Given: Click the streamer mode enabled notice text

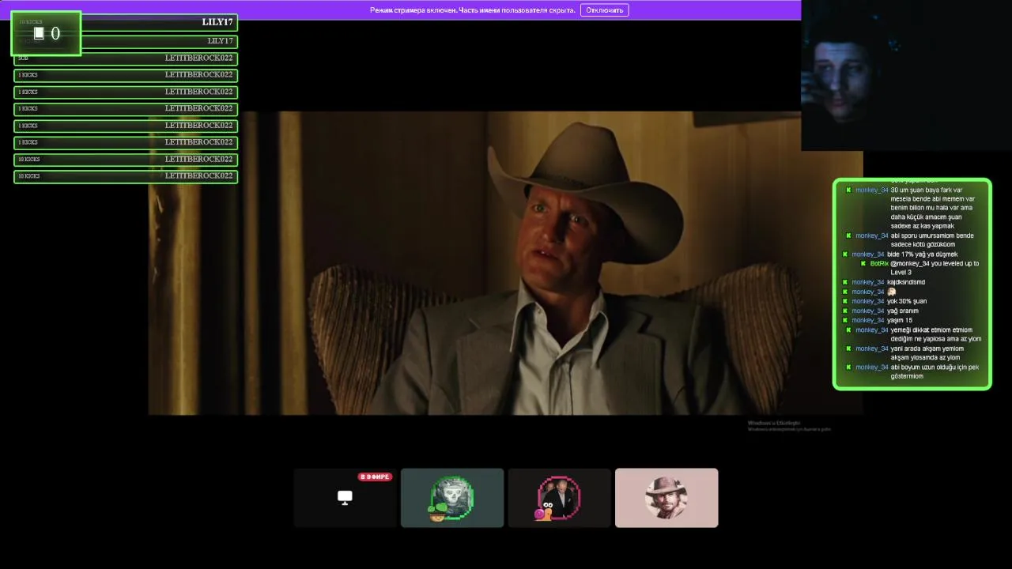Looking at the screenshot, I should coord(472,10).
